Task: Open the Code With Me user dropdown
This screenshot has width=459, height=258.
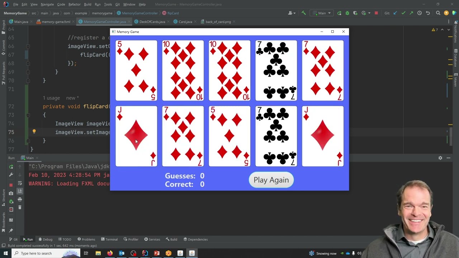Action: pos(292,13)
